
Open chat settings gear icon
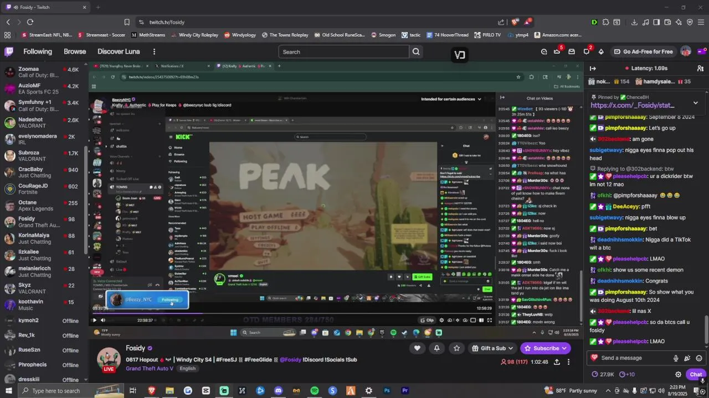[679, 374]
